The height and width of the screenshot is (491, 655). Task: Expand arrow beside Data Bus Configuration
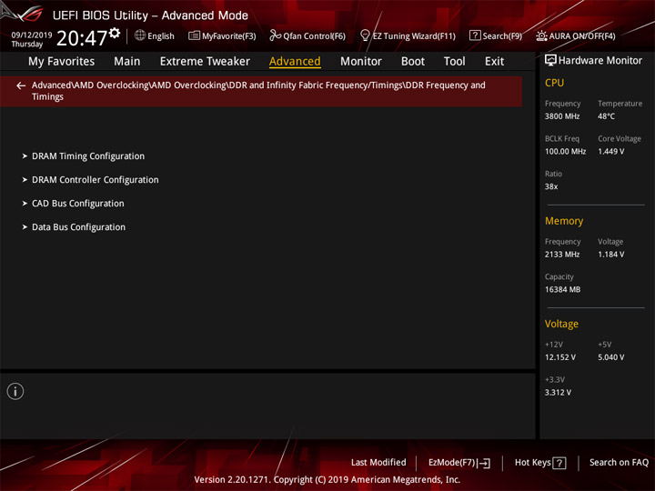point(25,227)
